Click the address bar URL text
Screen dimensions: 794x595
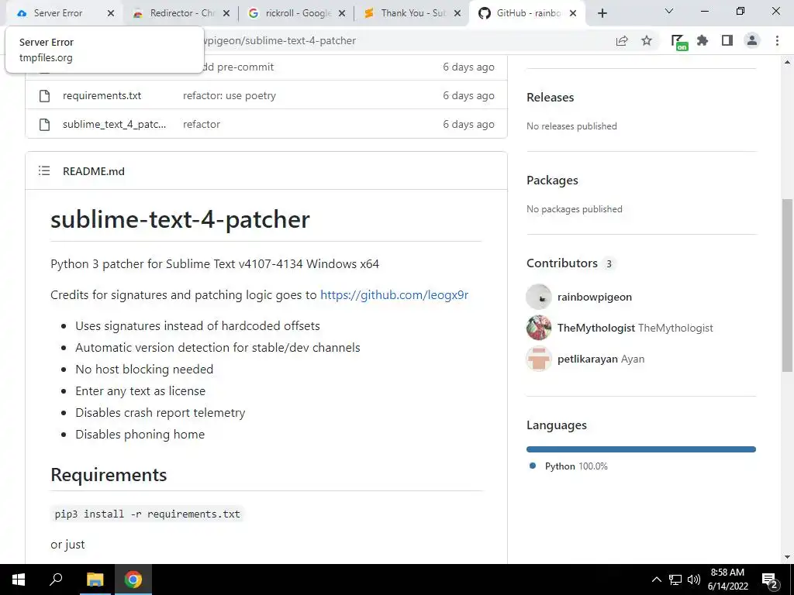tap(280, 40)
